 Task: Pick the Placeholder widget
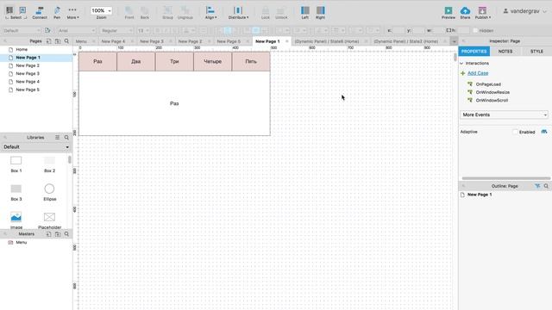[50, 220]
